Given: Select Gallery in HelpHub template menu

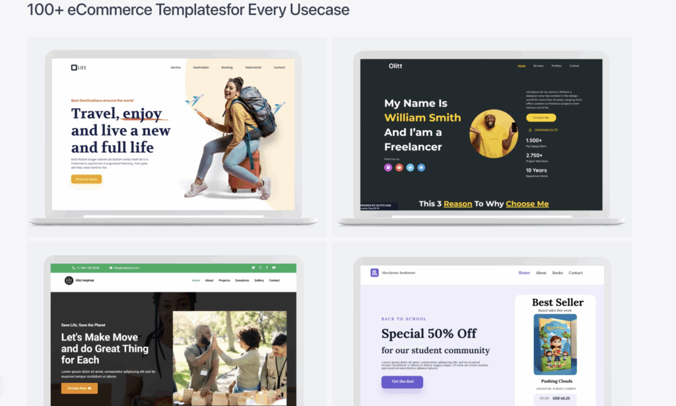Looking at the screenshot, I should point(259,281).
